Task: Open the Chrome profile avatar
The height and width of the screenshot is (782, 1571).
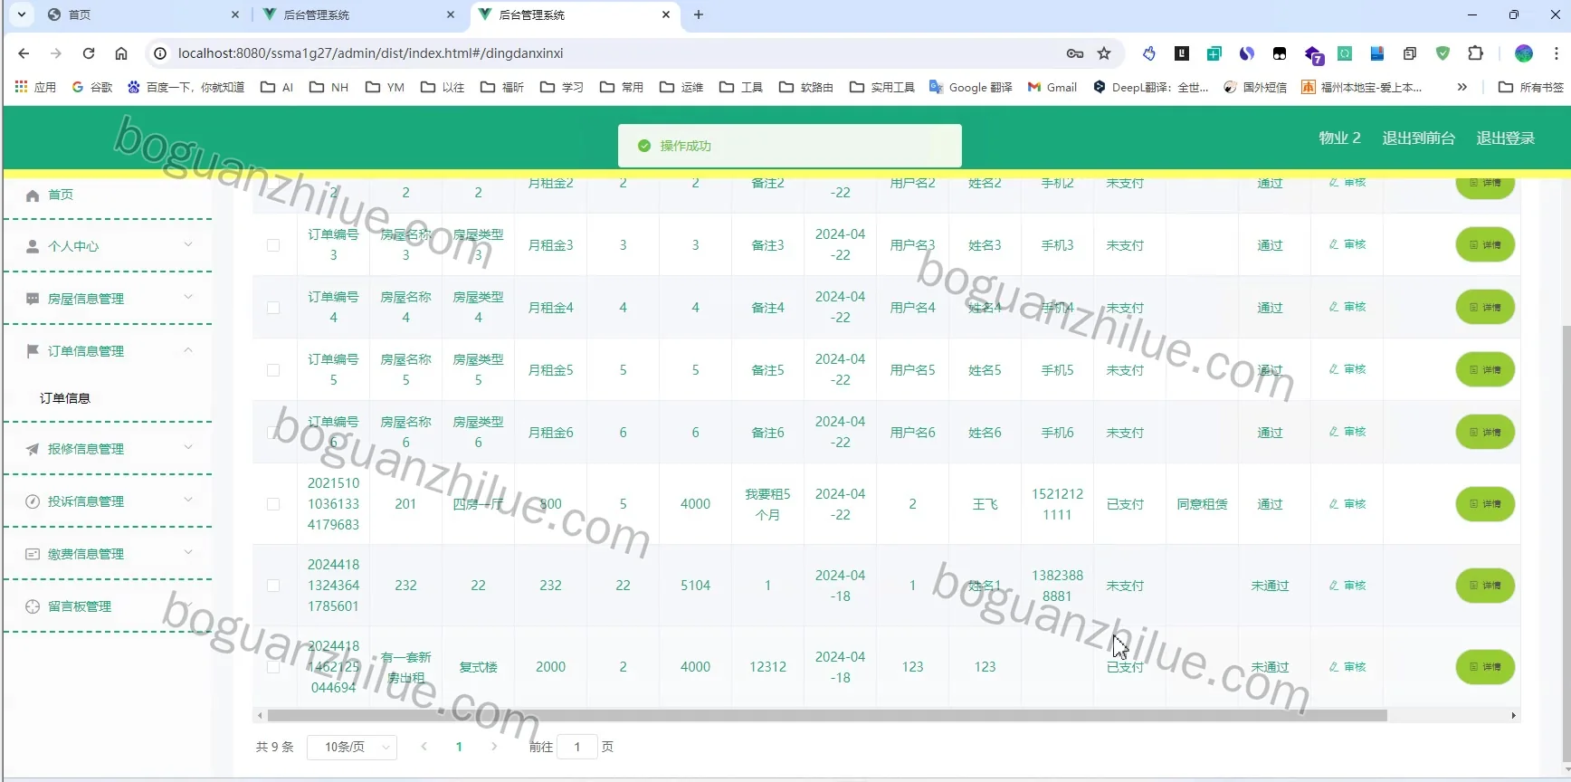Action: click(x=1524, y=53)
